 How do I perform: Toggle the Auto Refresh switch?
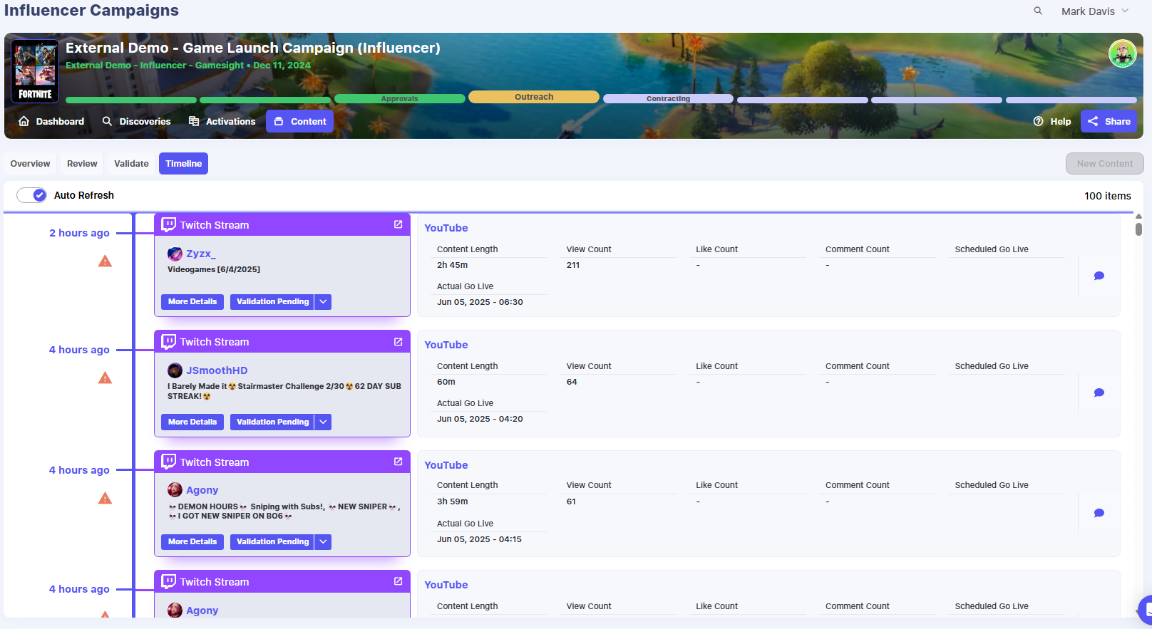[31, 195]
